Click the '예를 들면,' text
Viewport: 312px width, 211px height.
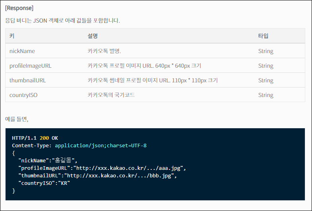(x=17, y=119)
